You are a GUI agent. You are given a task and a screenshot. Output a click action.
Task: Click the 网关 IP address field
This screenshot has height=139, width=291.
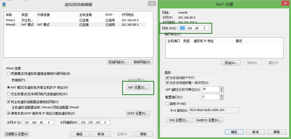tap(194, 28)
